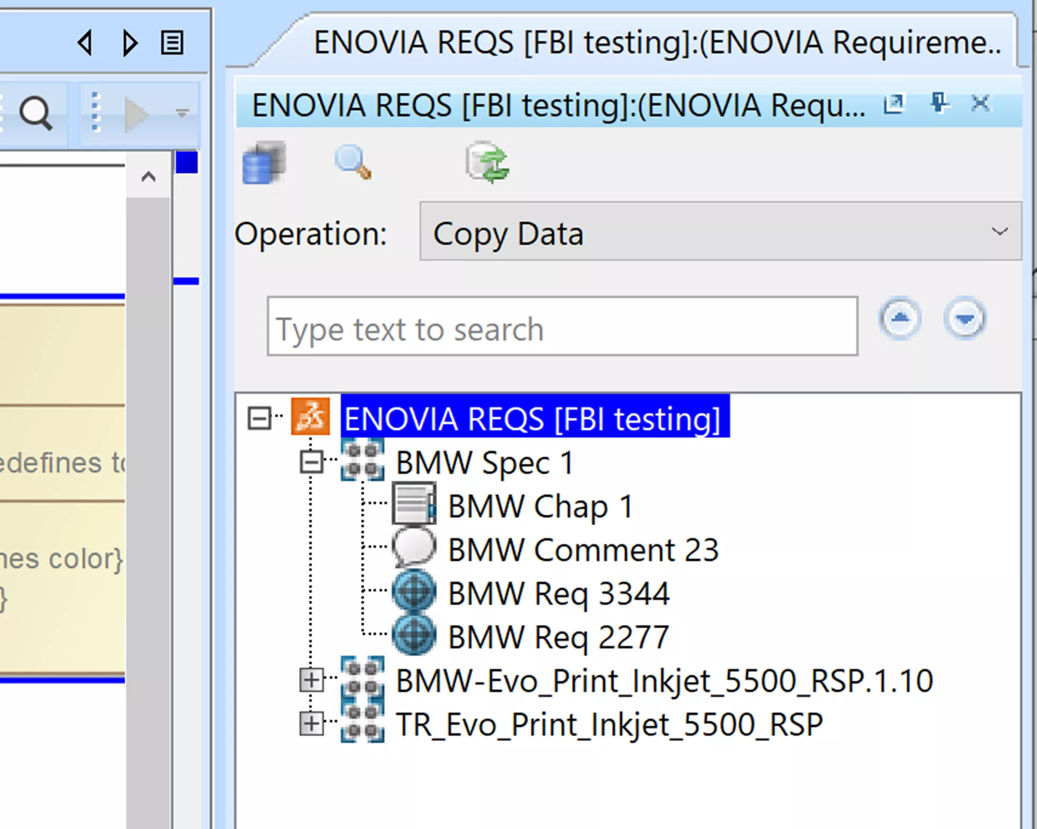This screenshot has width=1037, height=829.
Task: Click the BMW Spec 1 specification icon
Action: pyautogui.click(x=362, y=460)
